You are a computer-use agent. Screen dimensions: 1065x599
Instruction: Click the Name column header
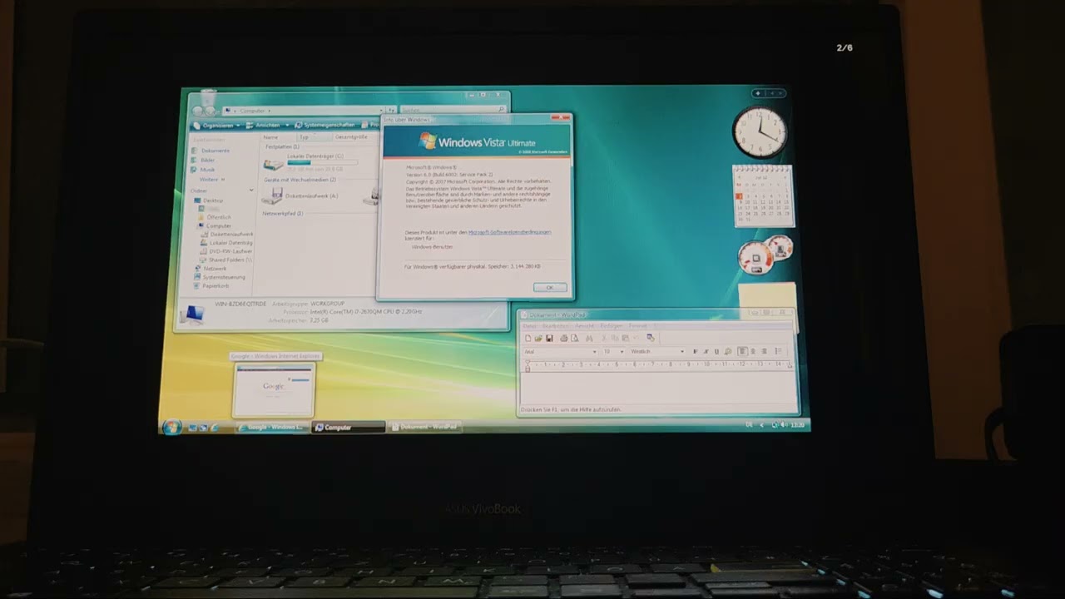(270, 137)
